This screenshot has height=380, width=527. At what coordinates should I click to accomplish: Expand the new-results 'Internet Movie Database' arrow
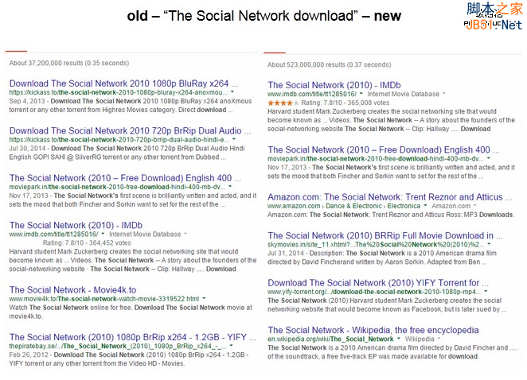tap(443, 94)
